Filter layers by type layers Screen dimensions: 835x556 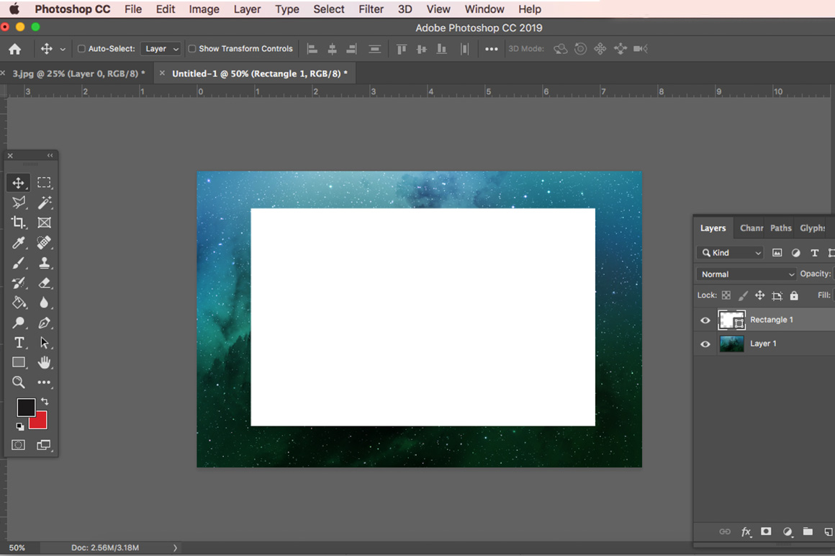(x=814, y=253)
